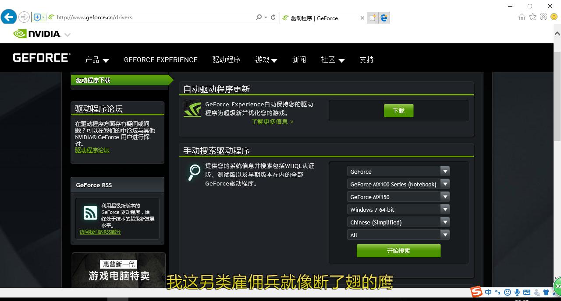Expand the GeForce MX150 product dropdown
Image resolution: width=561 pixels, height=301 pixels.
coord(445,196)
